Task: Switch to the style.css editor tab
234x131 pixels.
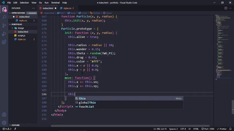Action: click(67, 8)
